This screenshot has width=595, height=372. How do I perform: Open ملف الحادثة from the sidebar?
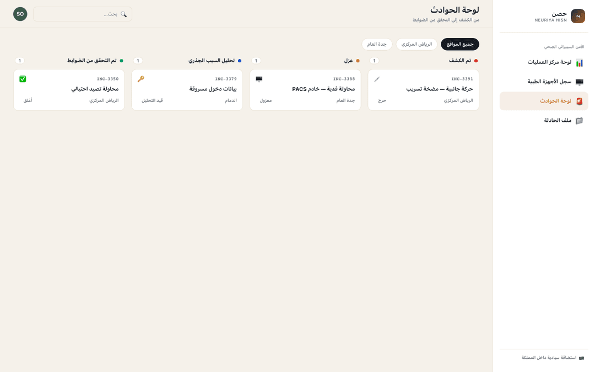coord(544,120)
